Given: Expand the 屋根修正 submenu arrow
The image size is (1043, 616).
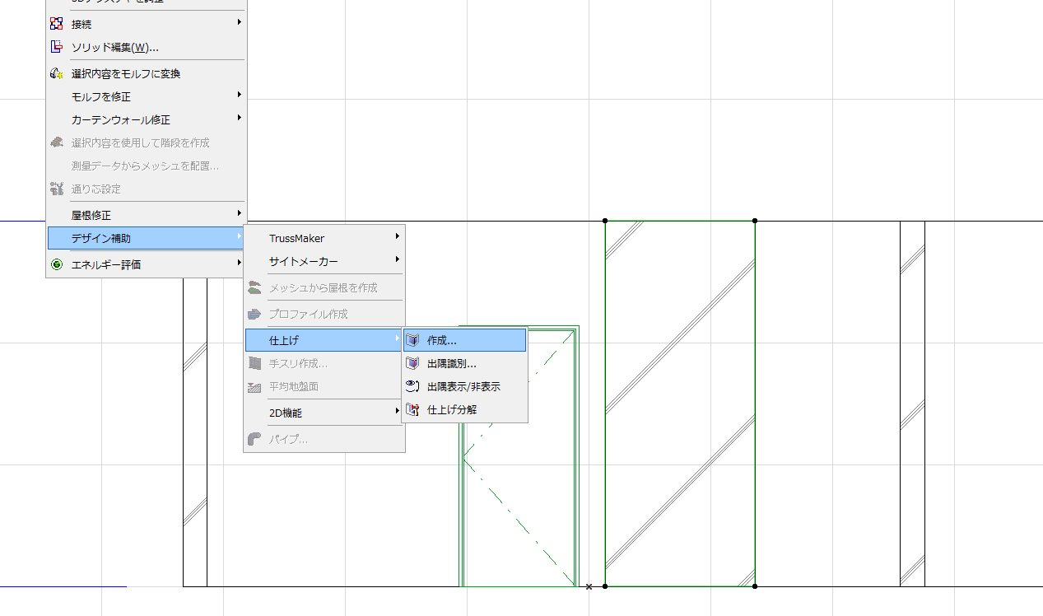Looking at the screenshot, I should coord(239,213).
